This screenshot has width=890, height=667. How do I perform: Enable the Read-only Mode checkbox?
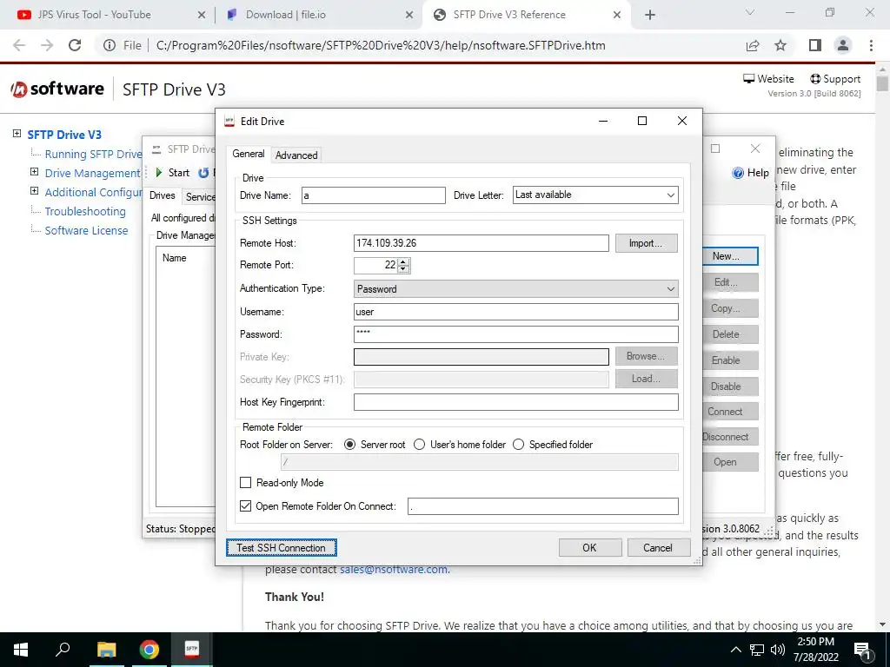coord(245,483)
